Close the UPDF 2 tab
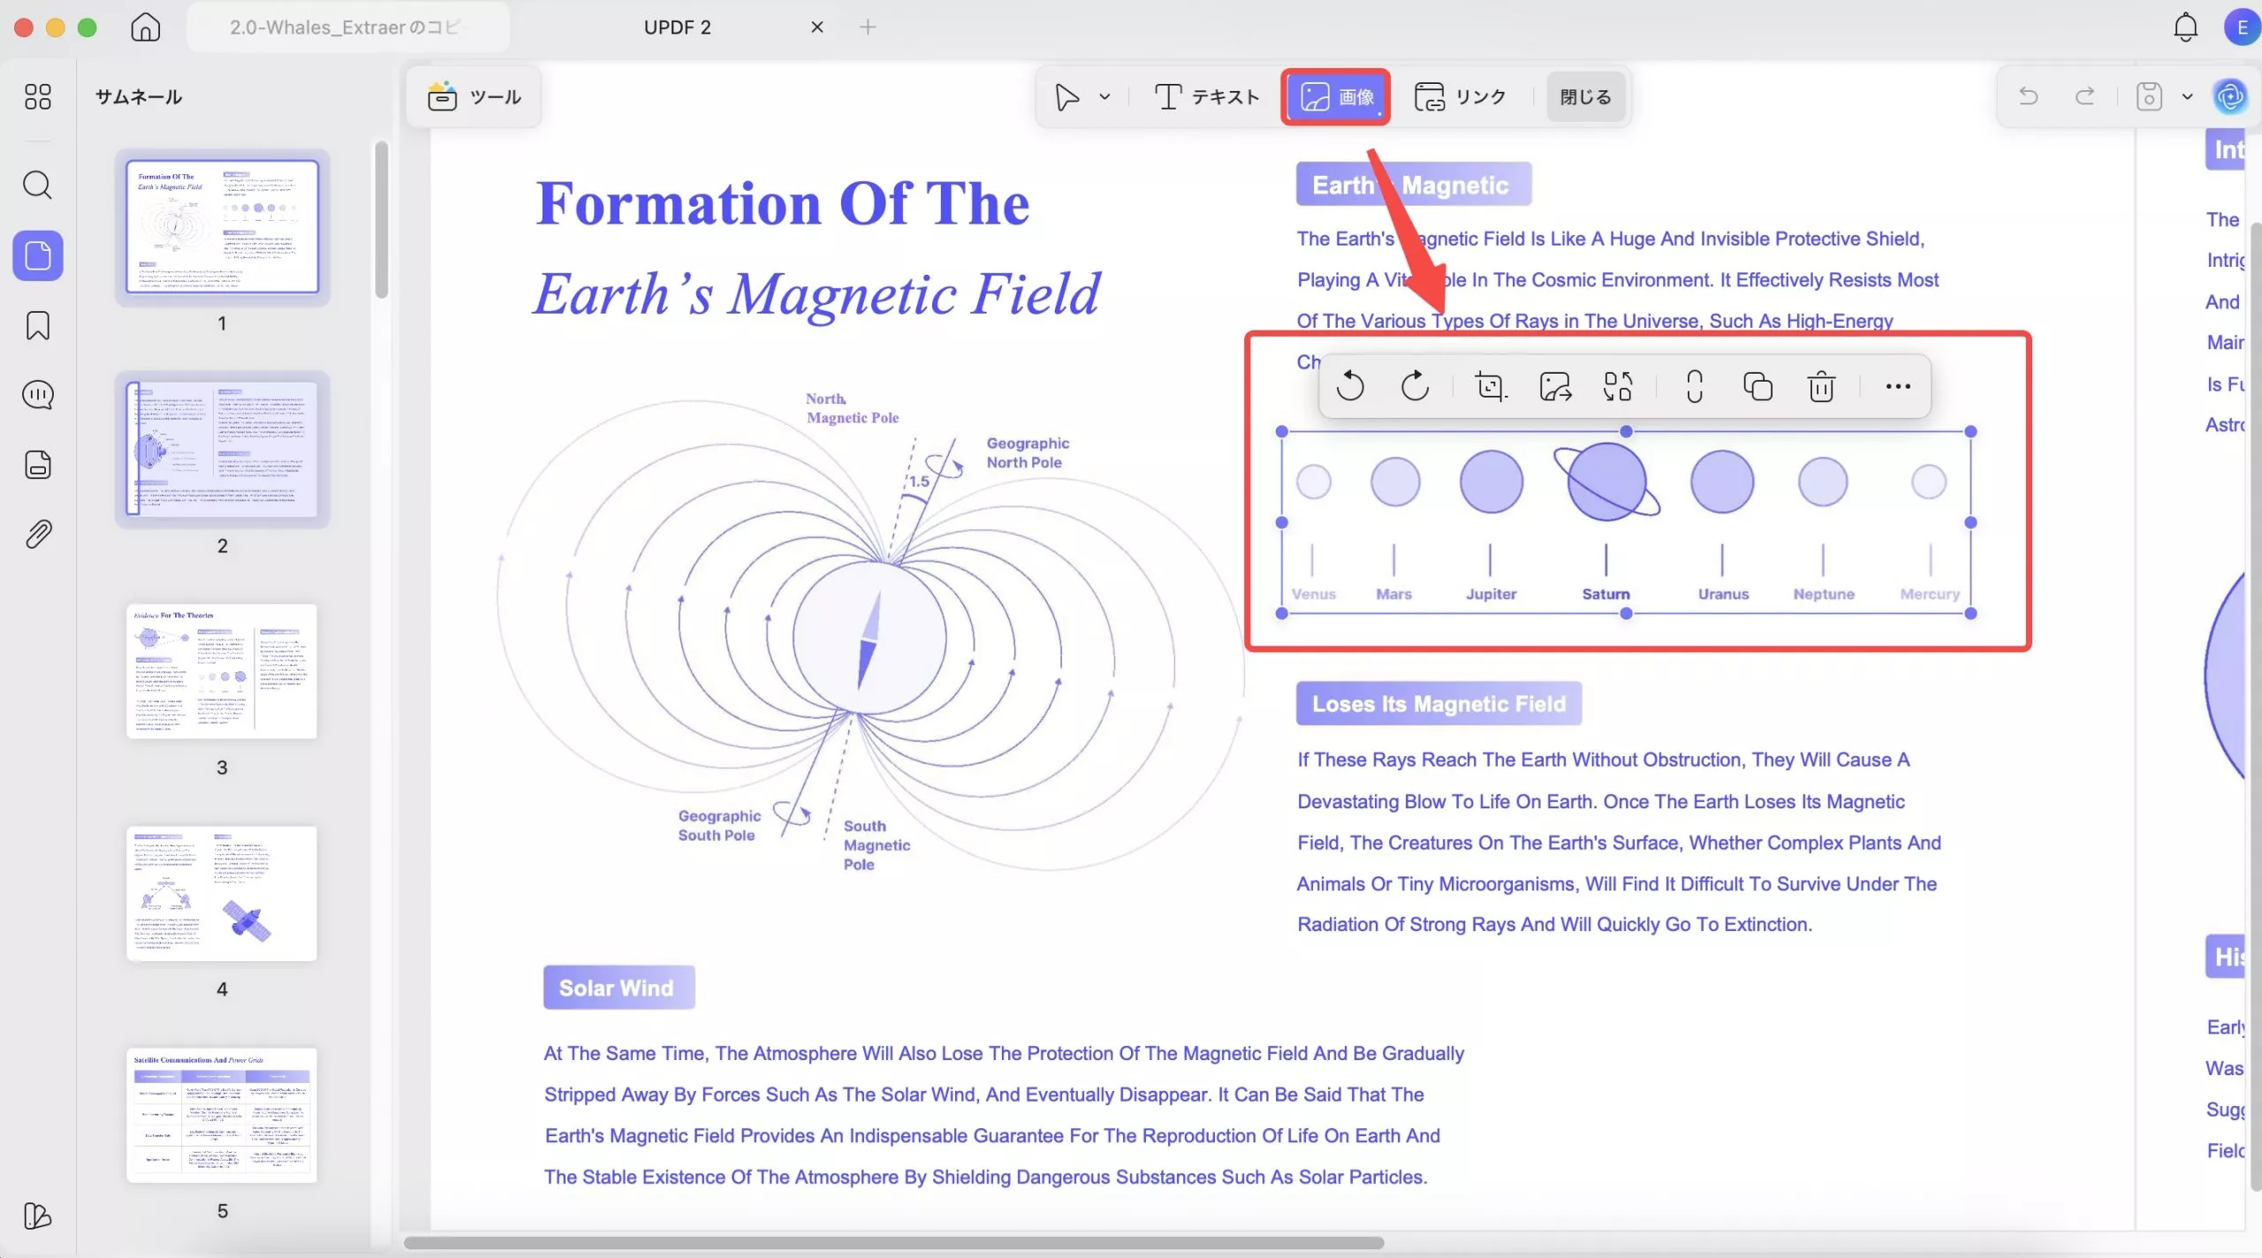 [817, 27]
